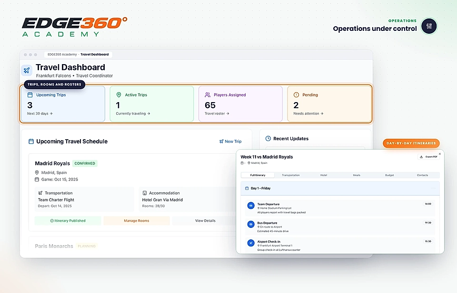Viewport: 457px width, 293px height.
Task: Click the Upcoming Trips count 3
Action: [30, 105]
